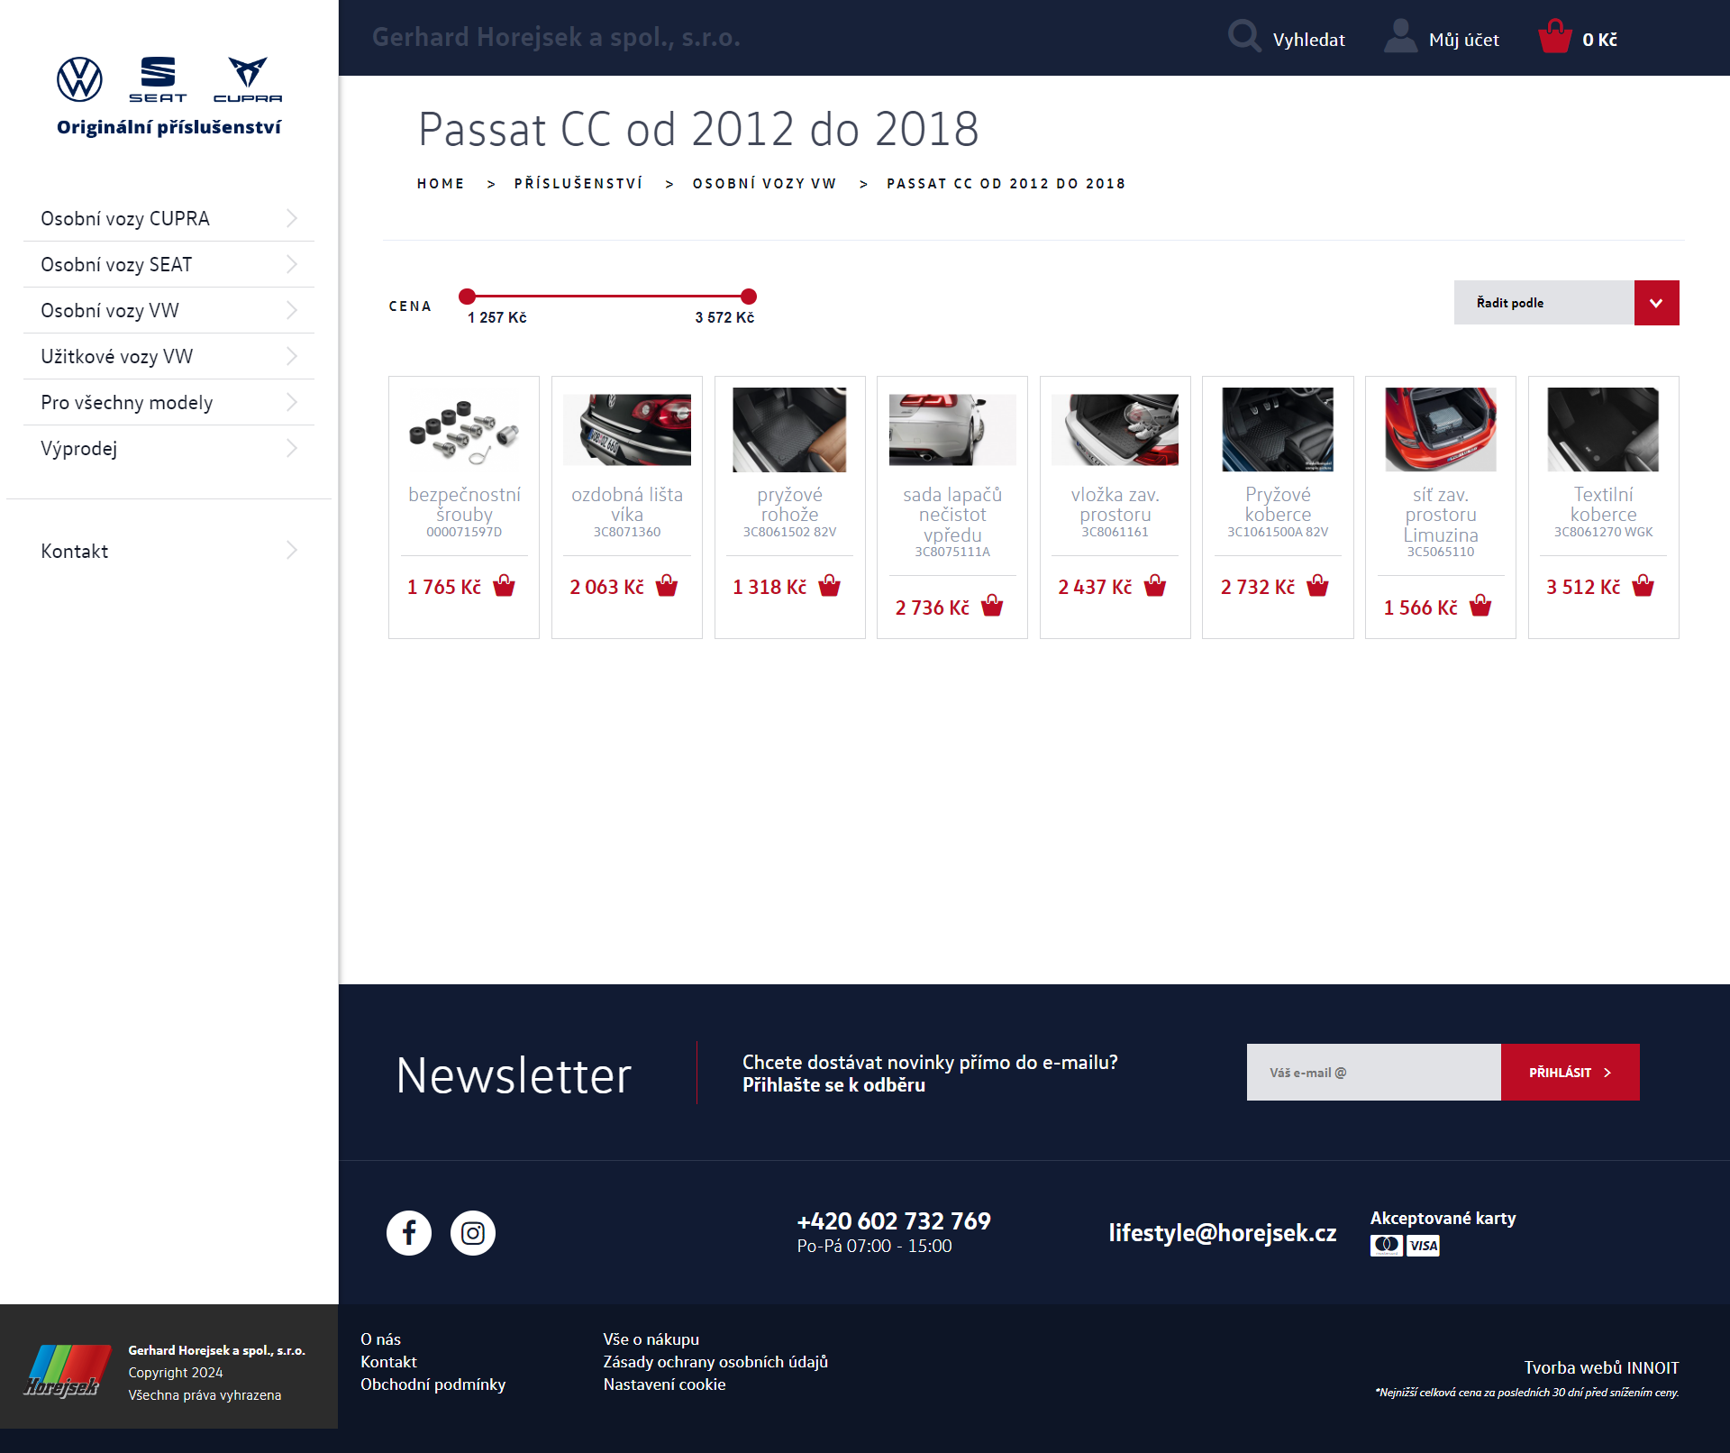The image size is (1730, 1453).
Task: Go to HOME breadcrumb
Action: click(441, 183)
